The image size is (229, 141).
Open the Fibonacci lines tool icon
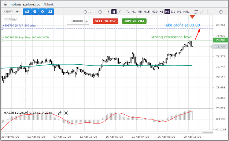[196, 12]
